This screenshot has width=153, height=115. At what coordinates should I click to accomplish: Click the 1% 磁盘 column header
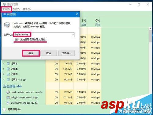[x=84, y=22]
